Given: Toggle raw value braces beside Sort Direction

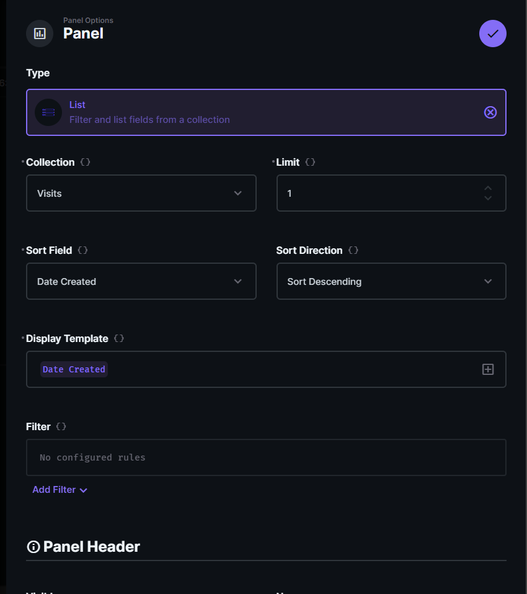Looking at the screenshot, I should (353, 250).
